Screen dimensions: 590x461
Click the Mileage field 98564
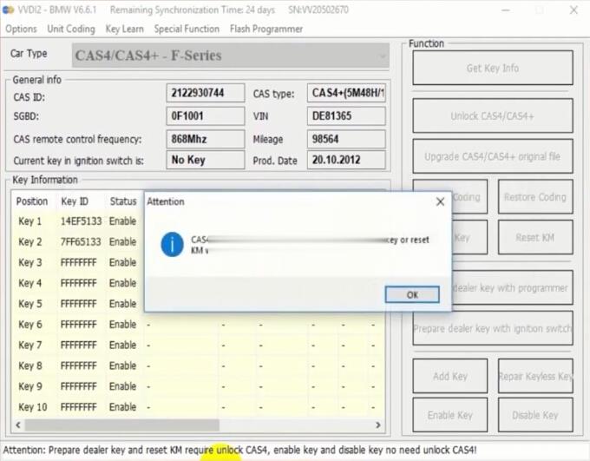point(346,139)
